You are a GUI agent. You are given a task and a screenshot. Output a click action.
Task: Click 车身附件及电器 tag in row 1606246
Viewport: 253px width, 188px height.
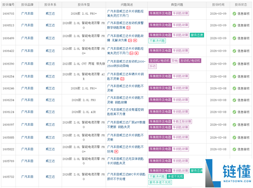[x=160, y=88]
